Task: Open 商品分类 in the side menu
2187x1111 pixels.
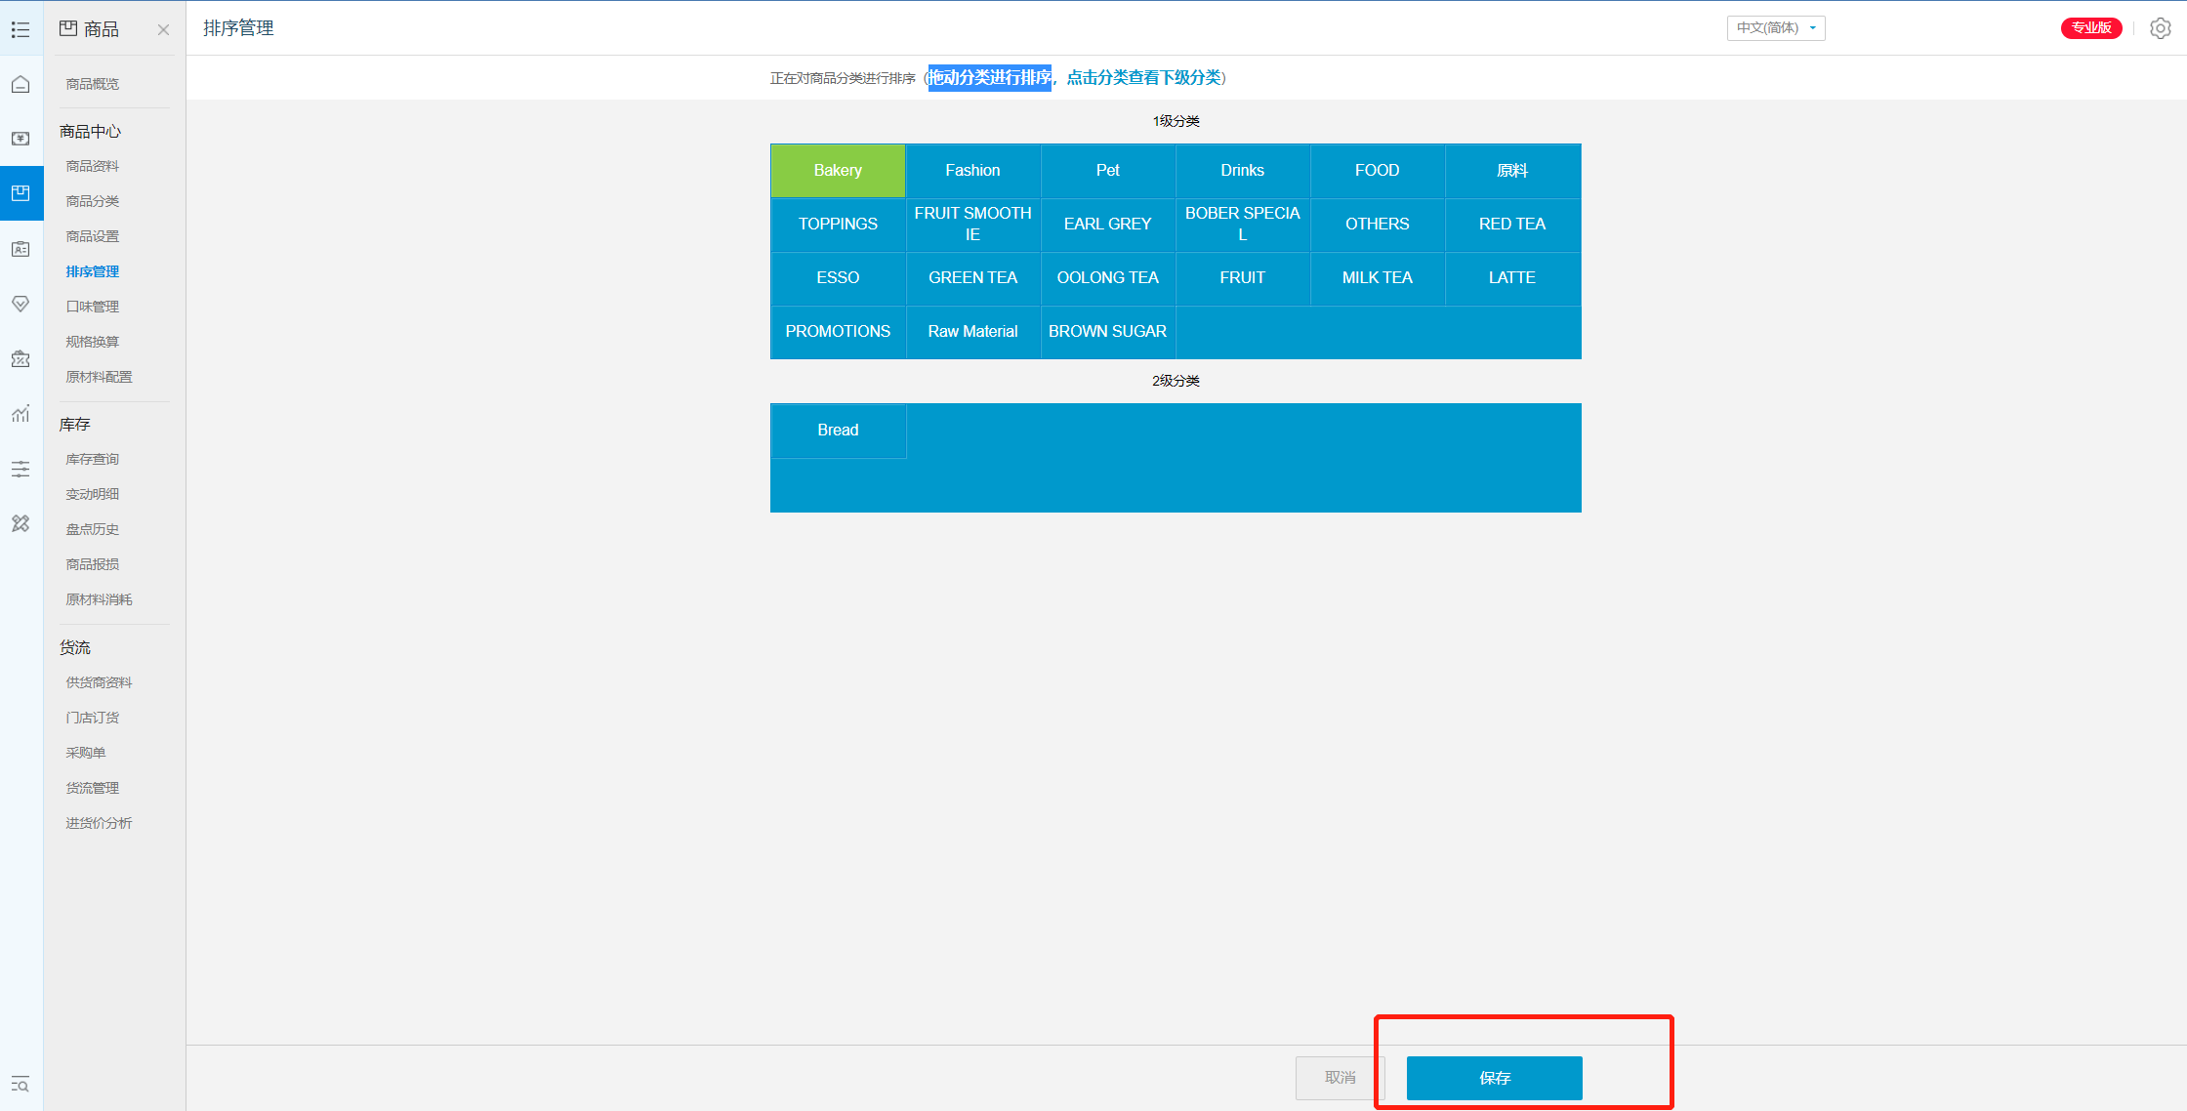Action: [93, 201]
